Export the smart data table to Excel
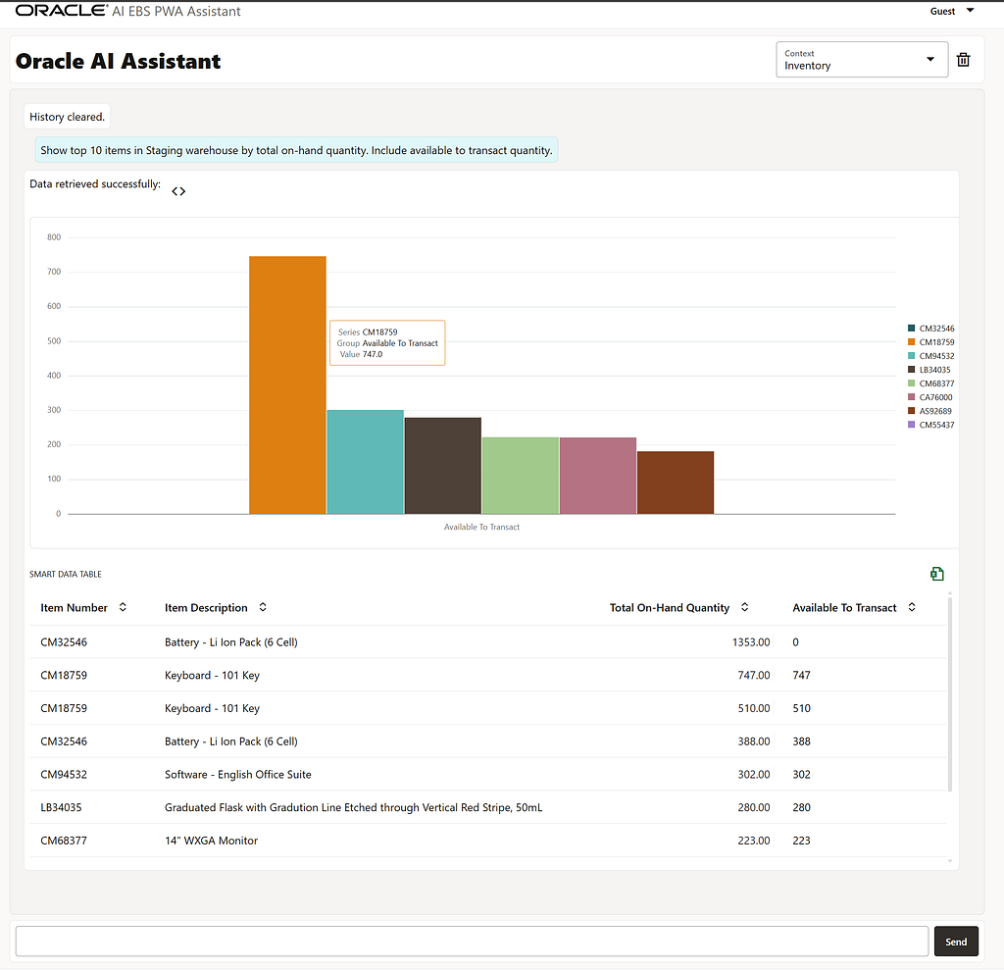The width and height of the screenshot is (1004, 970). point(936,574)
